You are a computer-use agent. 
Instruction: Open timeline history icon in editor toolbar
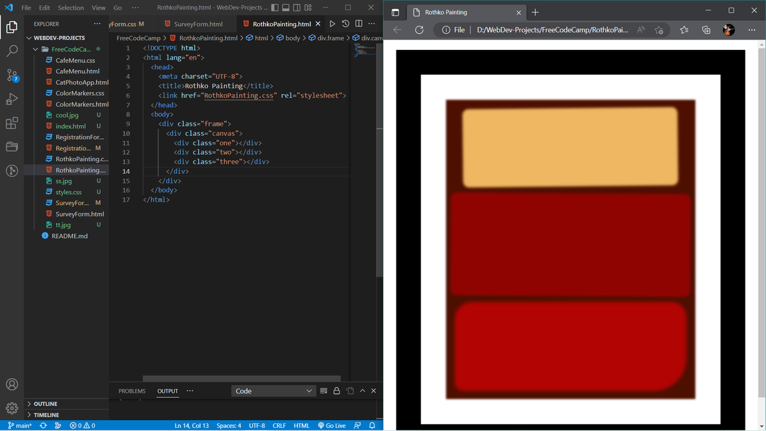pos(345,24)
